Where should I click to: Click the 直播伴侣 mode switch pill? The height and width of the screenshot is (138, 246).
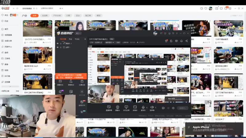pos(78,33)
